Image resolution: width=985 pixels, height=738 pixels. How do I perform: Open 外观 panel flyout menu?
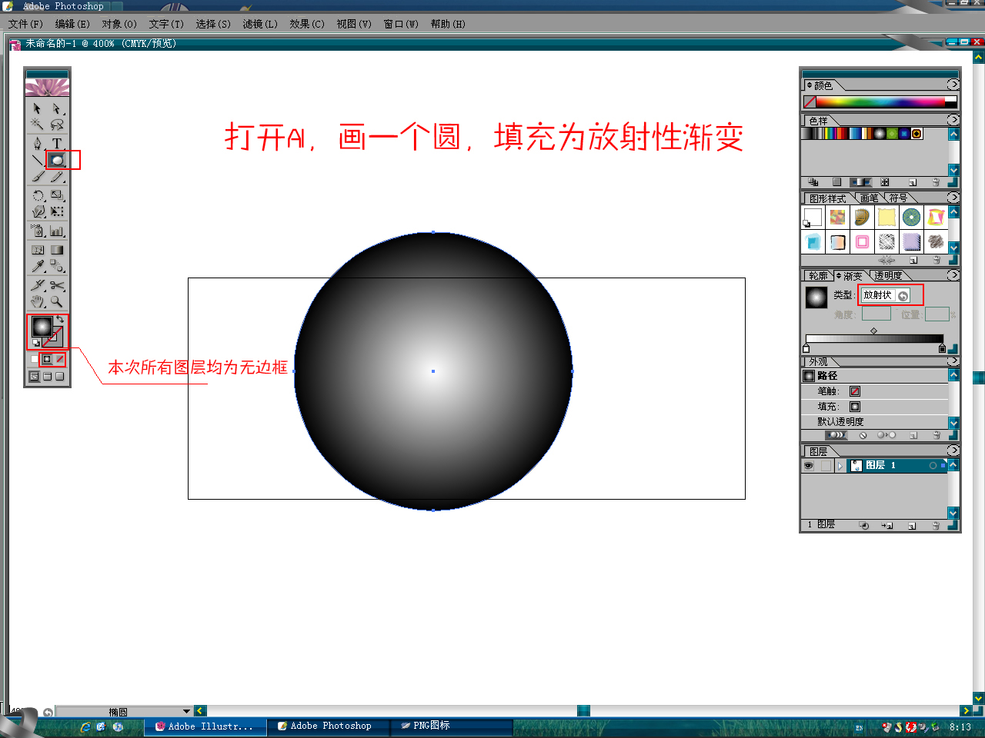click(953, 361)
